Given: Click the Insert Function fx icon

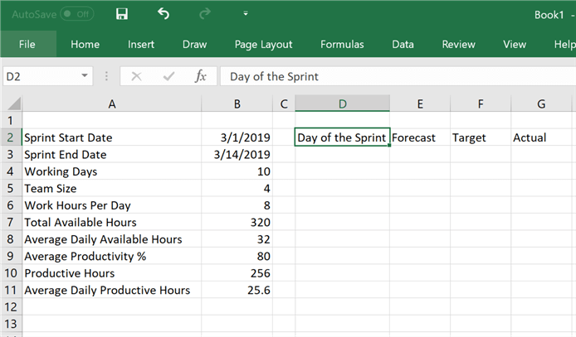Looking at the screenshot, I should 200,76.
